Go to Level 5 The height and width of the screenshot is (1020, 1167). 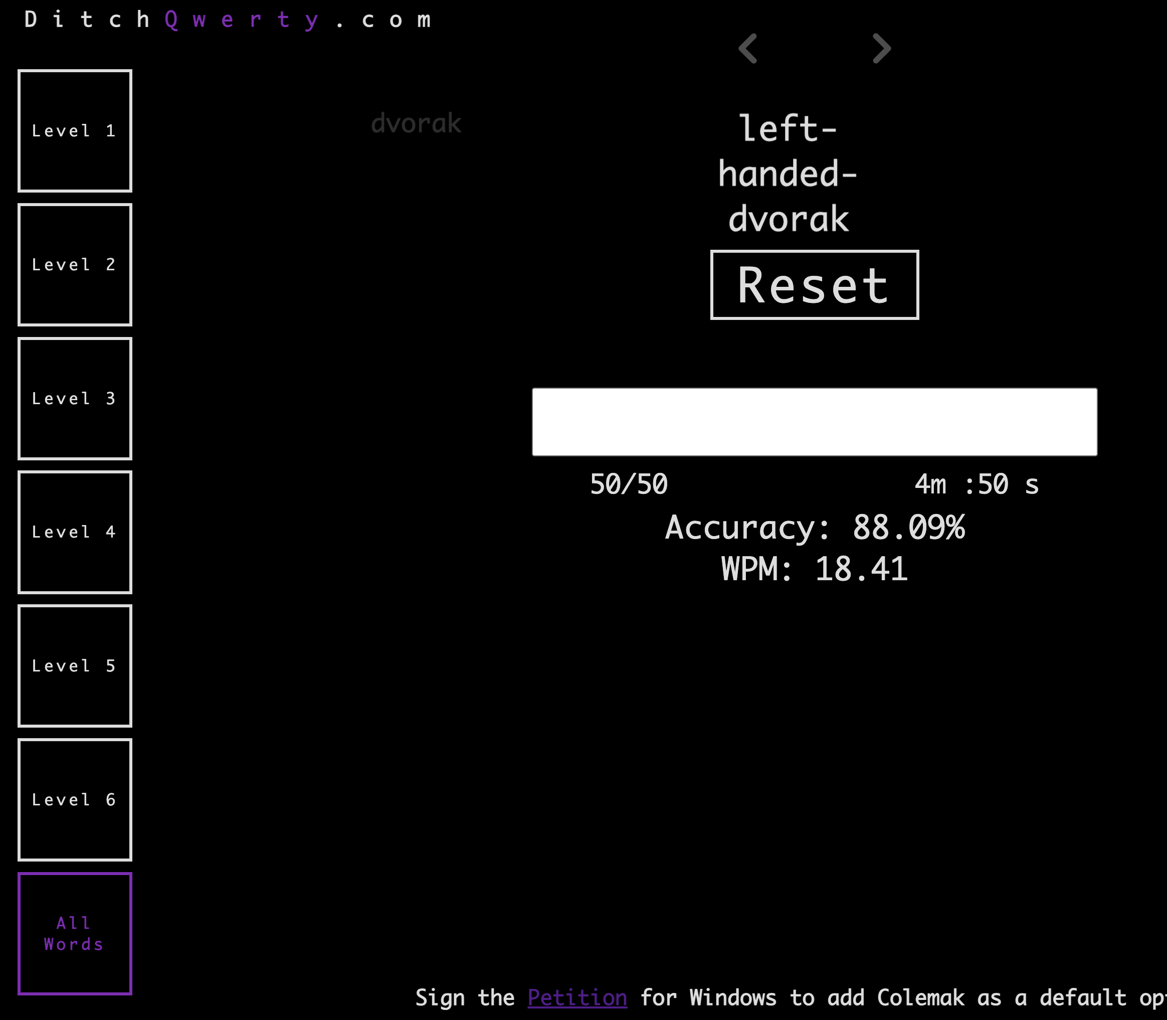coord(75,666)
